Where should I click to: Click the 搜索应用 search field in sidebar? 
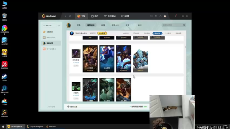click(x=49, y=26)
